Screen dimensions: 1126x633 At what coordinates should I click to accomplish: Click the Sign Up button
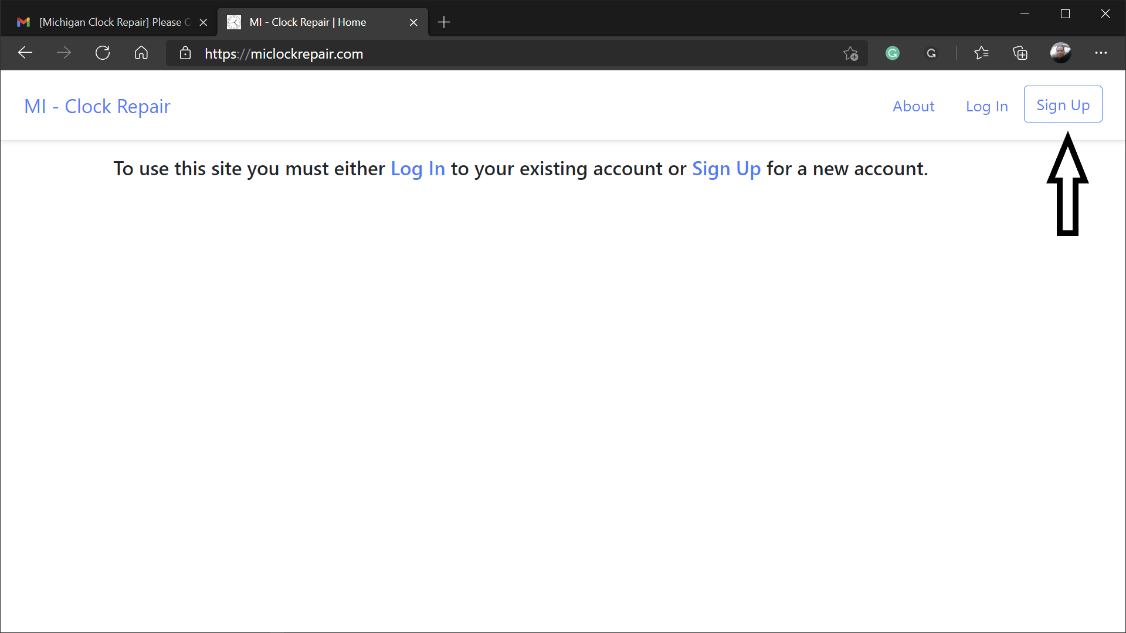click(x=1063, y=104)
